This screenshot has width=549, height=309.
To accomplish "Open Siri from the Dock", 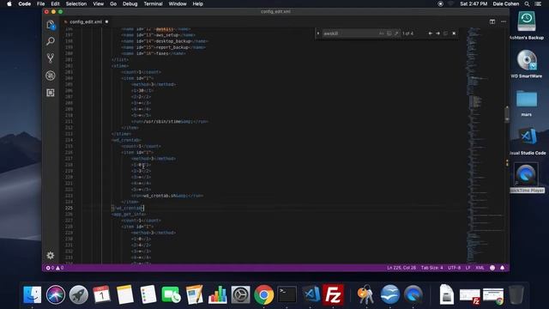I will 55,294.
